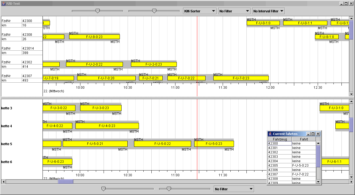Open the bottom No Filter dropdown
Image resolution: width=355 pixels, height=195 pixels.
point(234,189)
